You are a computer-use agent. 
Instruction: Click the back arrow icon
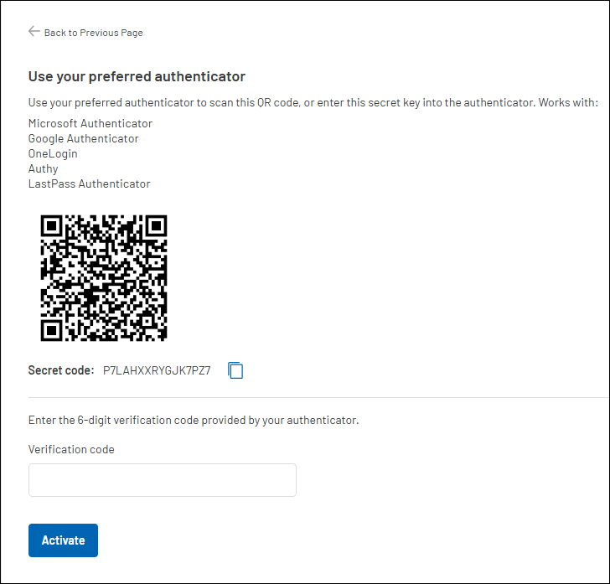pyautogui.click(x=34, y=31)
